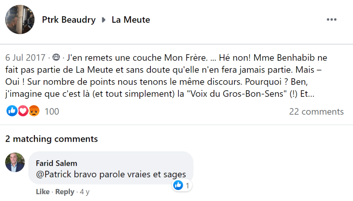Open the Ptrk Beaudry profile name link
353x201 pixels.
[x=69, y=20]
